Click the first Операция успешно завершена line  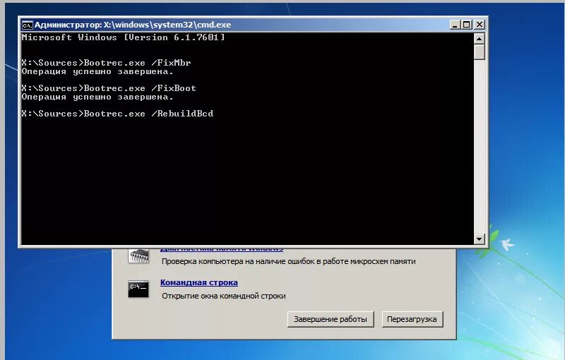[97, 71]
